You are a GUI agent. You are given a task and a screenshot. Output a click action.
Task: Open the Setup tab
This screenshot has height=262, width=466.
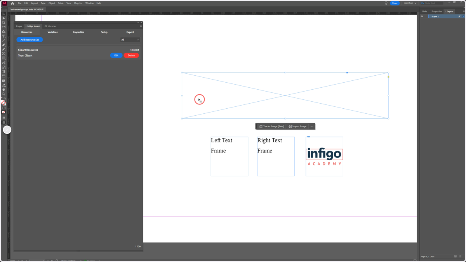pos(104,32)
